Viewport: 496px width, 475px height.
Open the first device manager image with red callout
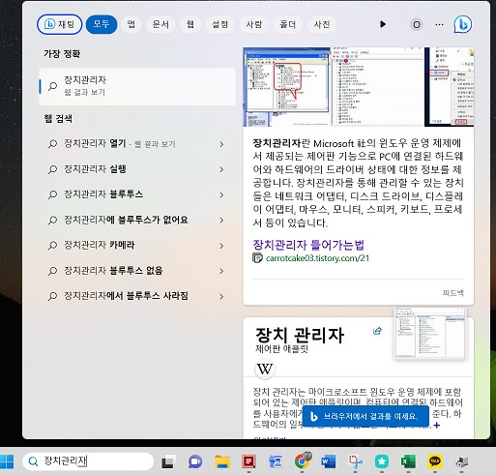[287, 87]
